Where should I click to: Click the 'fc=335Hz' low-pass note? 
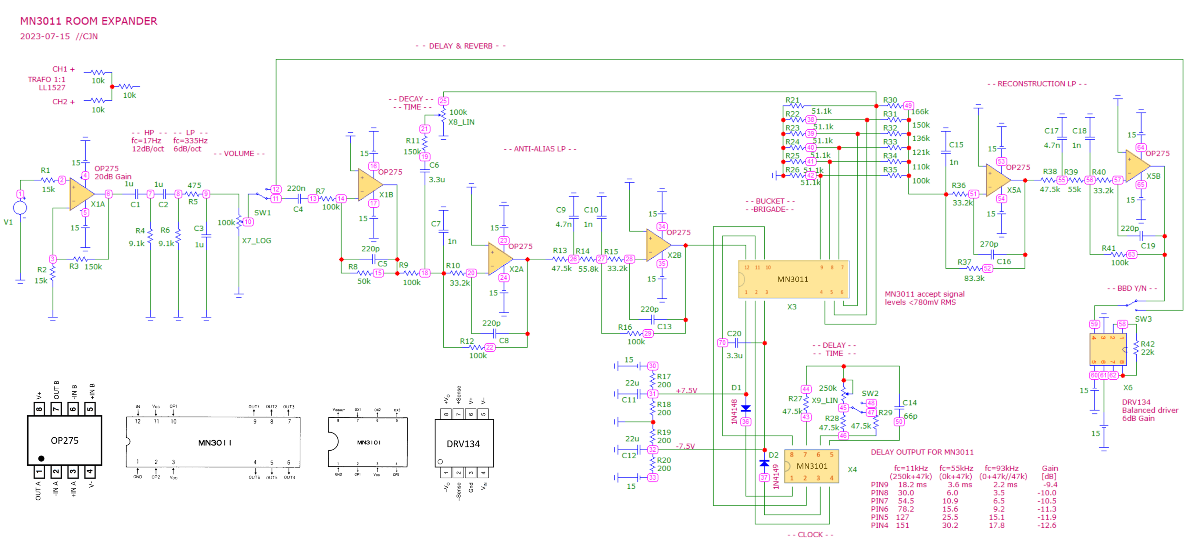click(190, 141)
